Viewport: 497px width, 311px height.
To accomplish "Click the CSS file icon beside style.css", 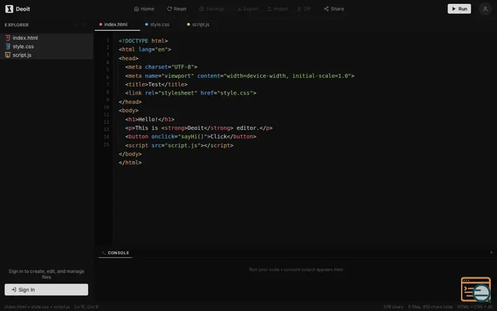I will click(7, 46).
